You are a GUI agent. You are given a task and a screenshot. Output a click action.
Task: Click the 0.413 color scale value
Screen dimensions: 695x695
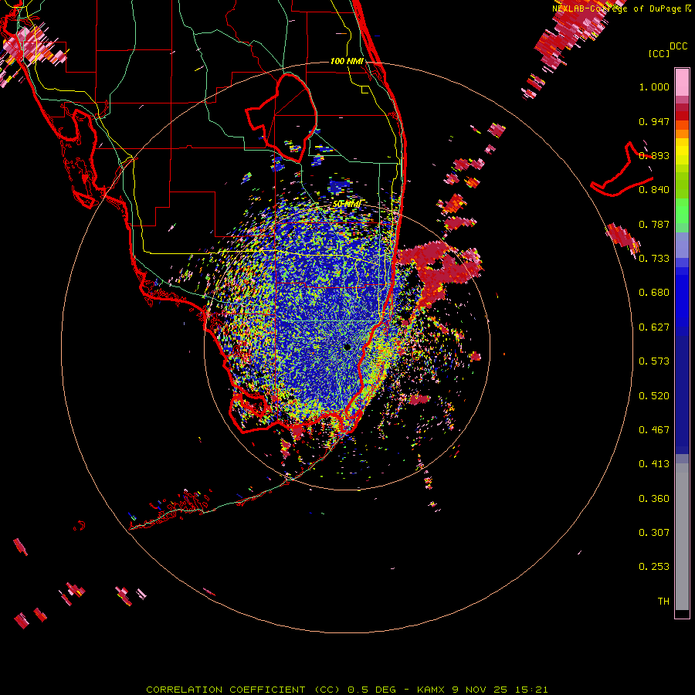click(654, 464)
